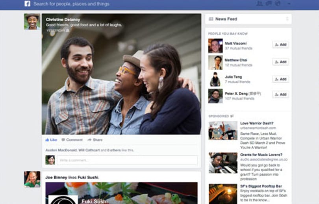
Task: Open Christine Delancy's profile picture
Action: pyautogui.click(x=32, y=22)
